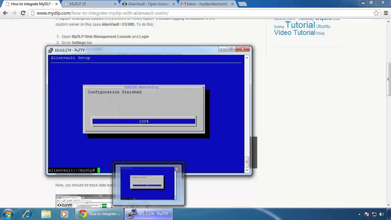Open the network icon in the tray
391x220 pixels.
374,214
